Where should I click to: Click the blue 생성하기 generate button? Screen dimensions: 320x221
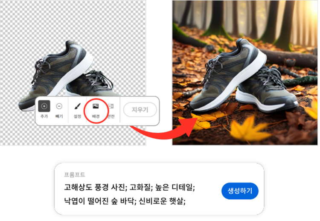pyautogui.click(x=240, y=191)
